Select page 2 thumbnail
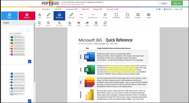 (x=17, y=84)
